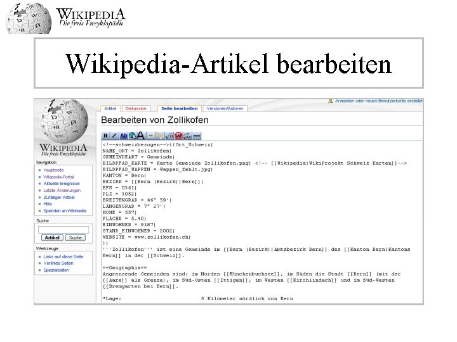This screenshot has height=342, width=457.
Task: Open Spenden an Wikimedia link
Action: [65, 211]
